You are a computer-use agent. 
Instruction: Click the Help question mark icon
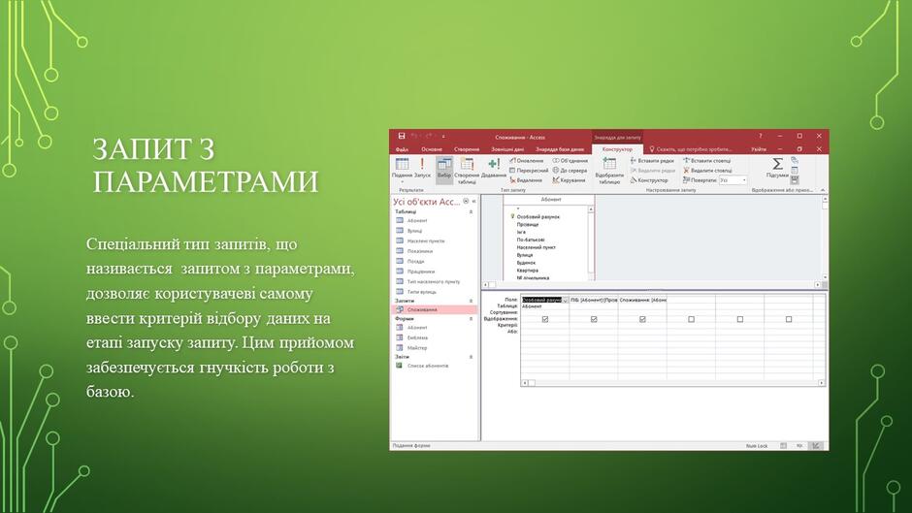(761, 136)
